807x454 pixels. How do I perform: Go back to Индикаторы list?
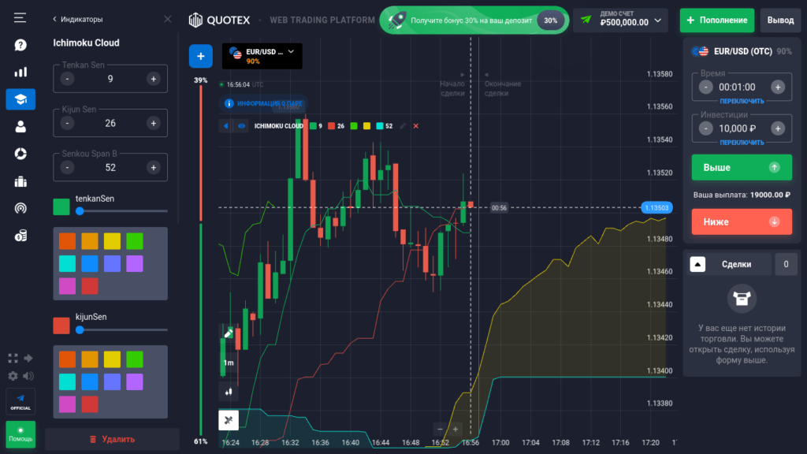point(54,19)
